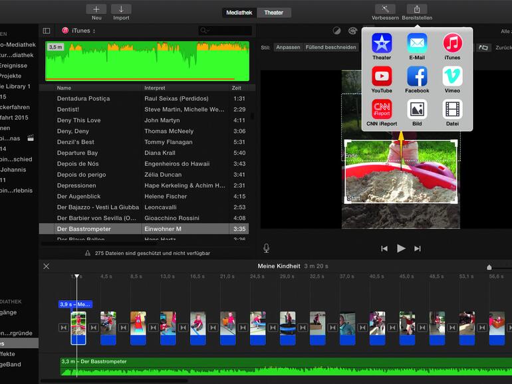Open the iTunes source dropdown

(x=79, y=31)
